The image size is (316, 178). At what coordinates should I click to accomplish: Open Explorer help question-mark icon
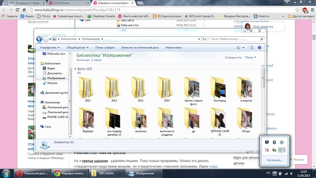pos(259,48)
